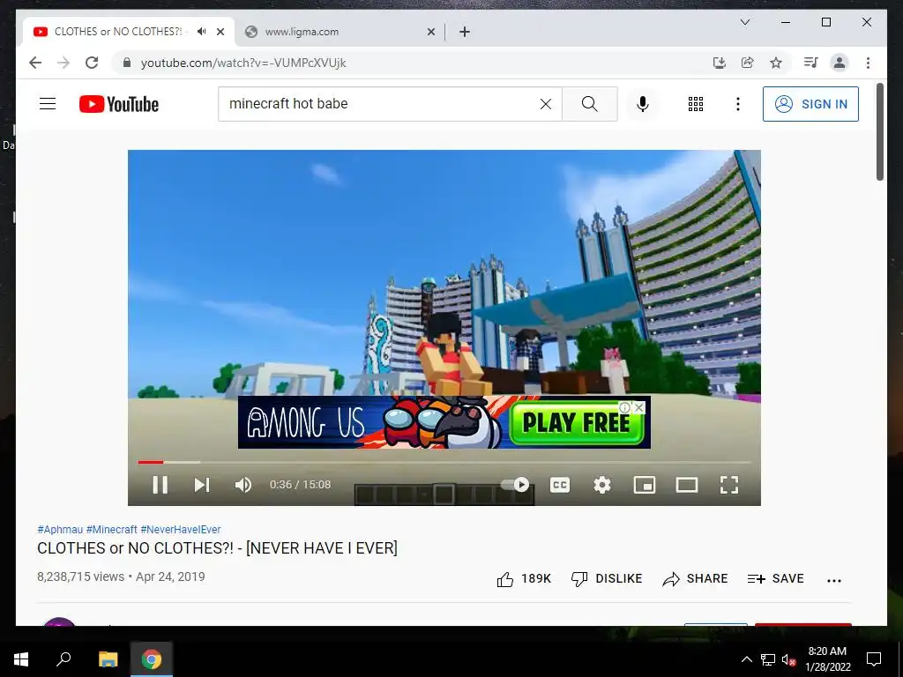Toggle theater mode view
The image size is (903, 677).
[686, 485]
